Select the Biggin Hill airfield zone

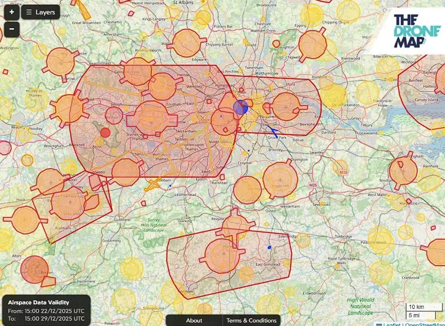(x=279, y=180)
